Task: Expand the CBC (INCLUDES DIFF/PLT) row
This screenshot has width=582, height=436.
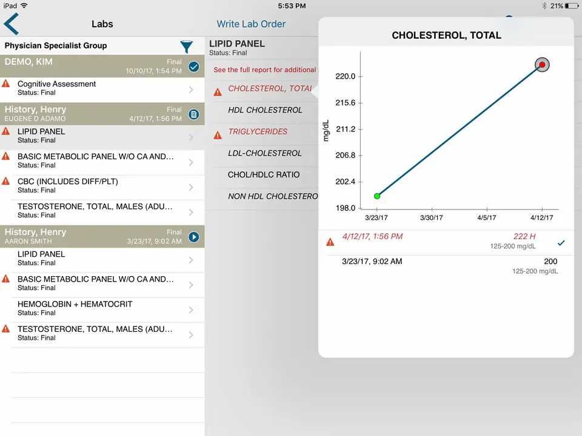Action: pyautogui.click(x=102, y=185)
